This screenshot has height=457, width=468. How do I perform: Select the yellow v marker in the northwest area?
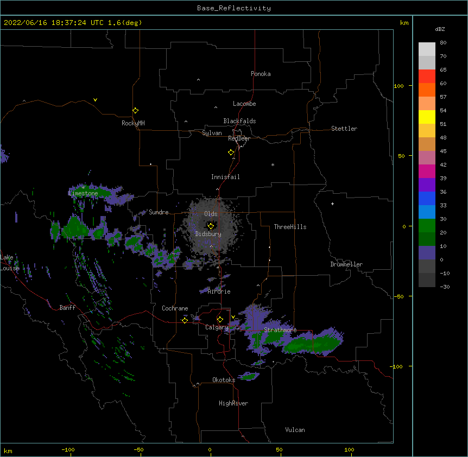[x=95, y=100]
